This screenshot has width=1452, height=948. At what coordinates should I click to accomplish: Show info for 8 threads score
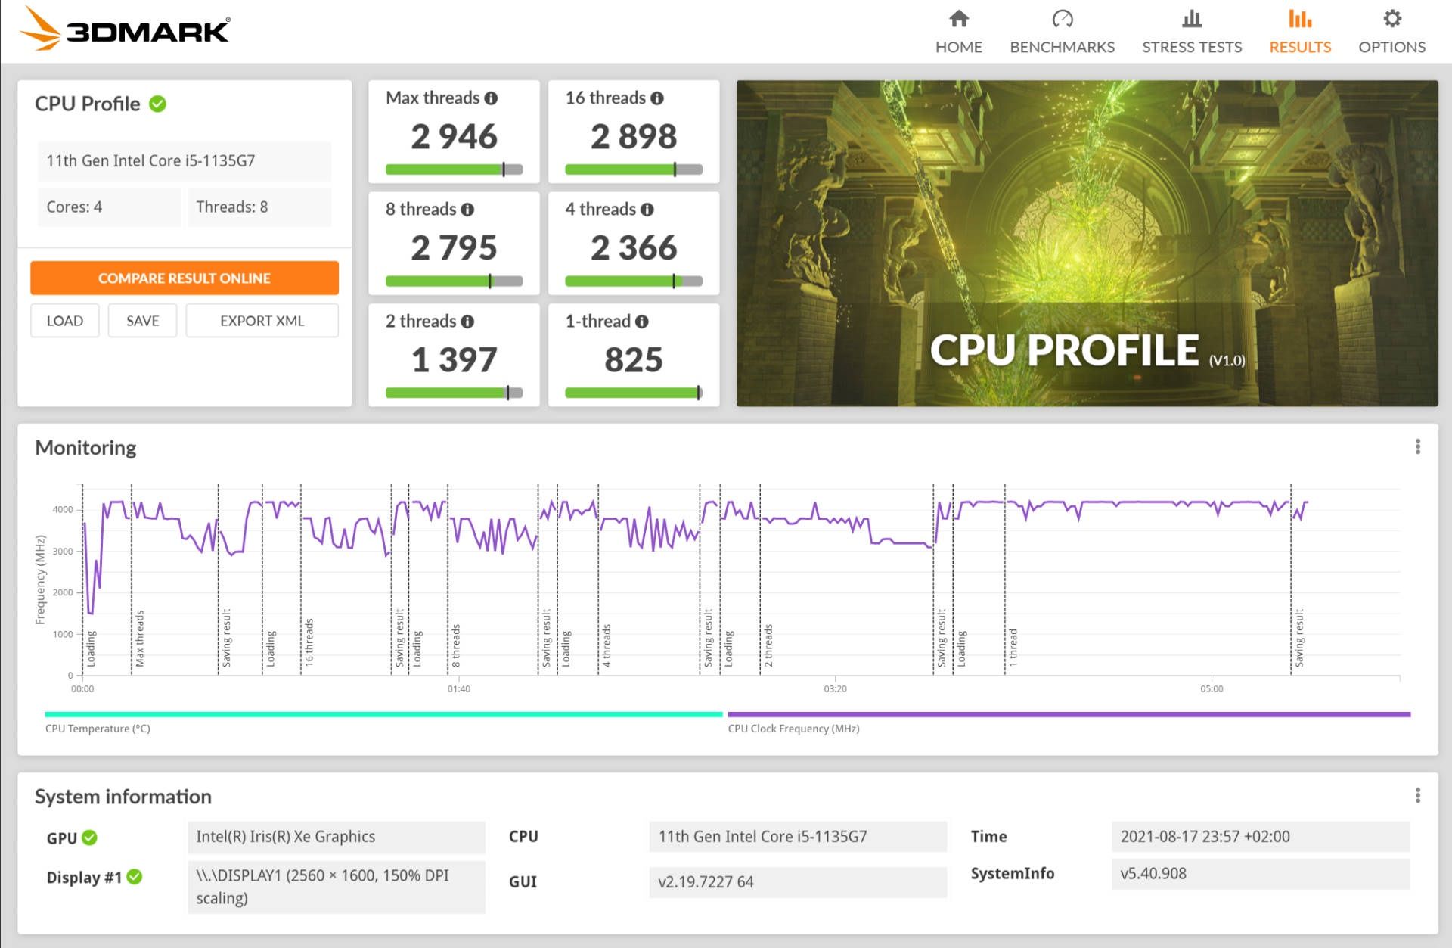(x=467, y=210)
